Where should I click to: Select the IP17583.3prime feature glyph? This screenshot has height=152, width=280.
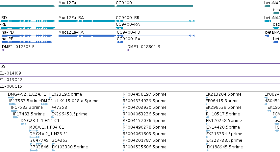tap(14, 111)
